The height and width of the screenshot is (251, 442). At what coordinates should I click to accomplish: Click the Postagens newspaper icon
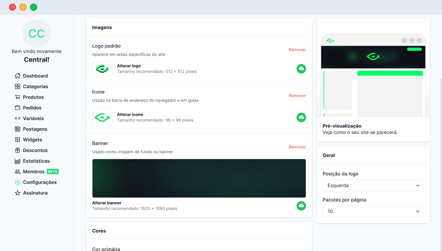point(17,129)
